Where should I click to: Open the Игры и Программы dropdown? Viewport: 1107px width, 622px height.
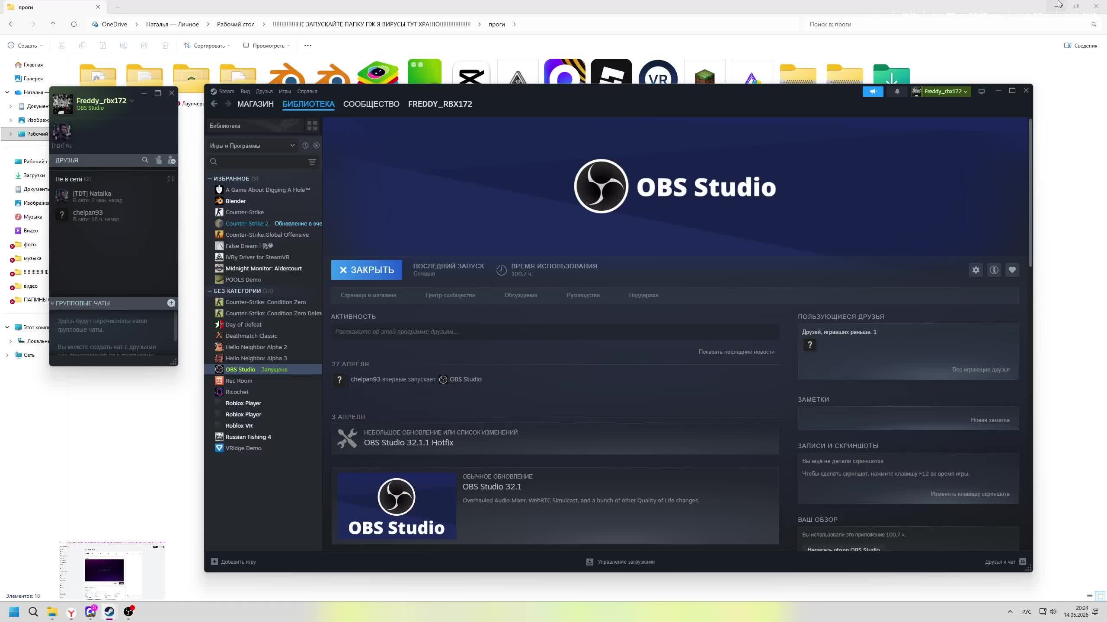click(253, 146)
